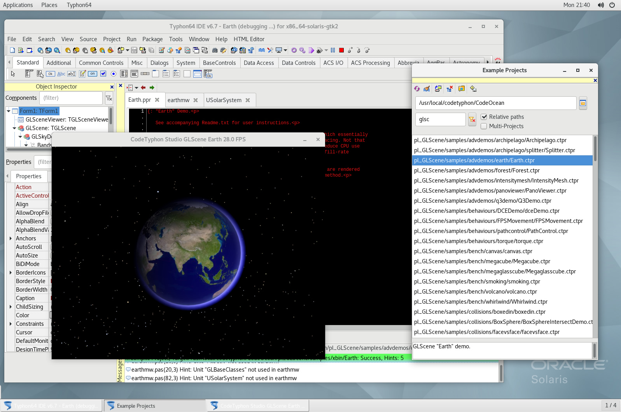Image resolution: width=621 pixels, height=412 pixels.
Task: Click the purple gear Build icon
Action: (x=294, y=50)
